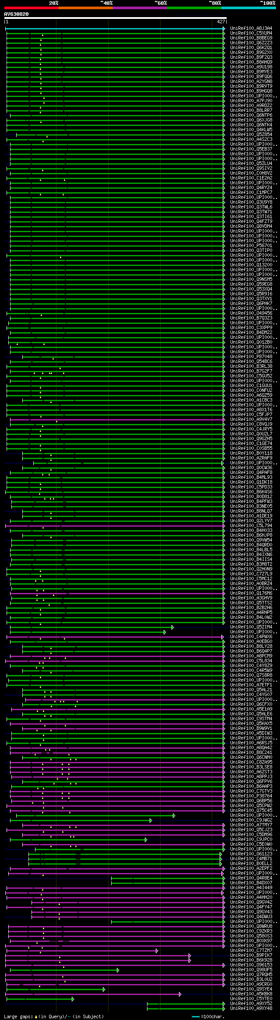Select the UniRef100_B3NE05 label

(251, 506)
